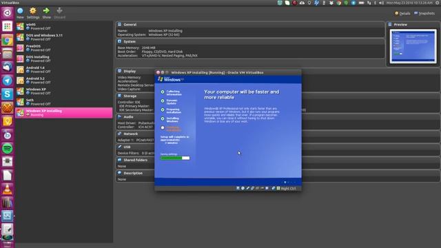Click the Dropbox icon in the top panel
Screen dimensions: 441x248
[x=331, y=3]
